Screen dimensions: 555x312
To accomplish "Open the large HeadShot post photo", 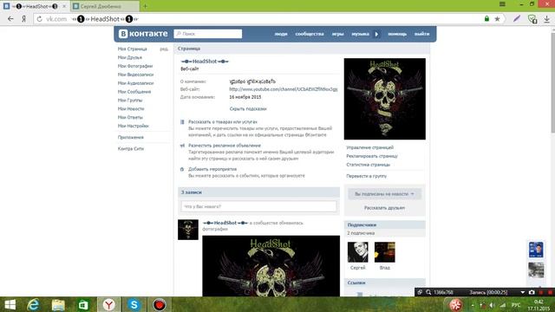I will [x=271, y=266].
